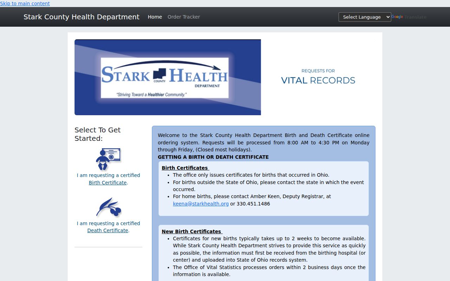Click the Stark County Health Department brand title

click(82, 17)
